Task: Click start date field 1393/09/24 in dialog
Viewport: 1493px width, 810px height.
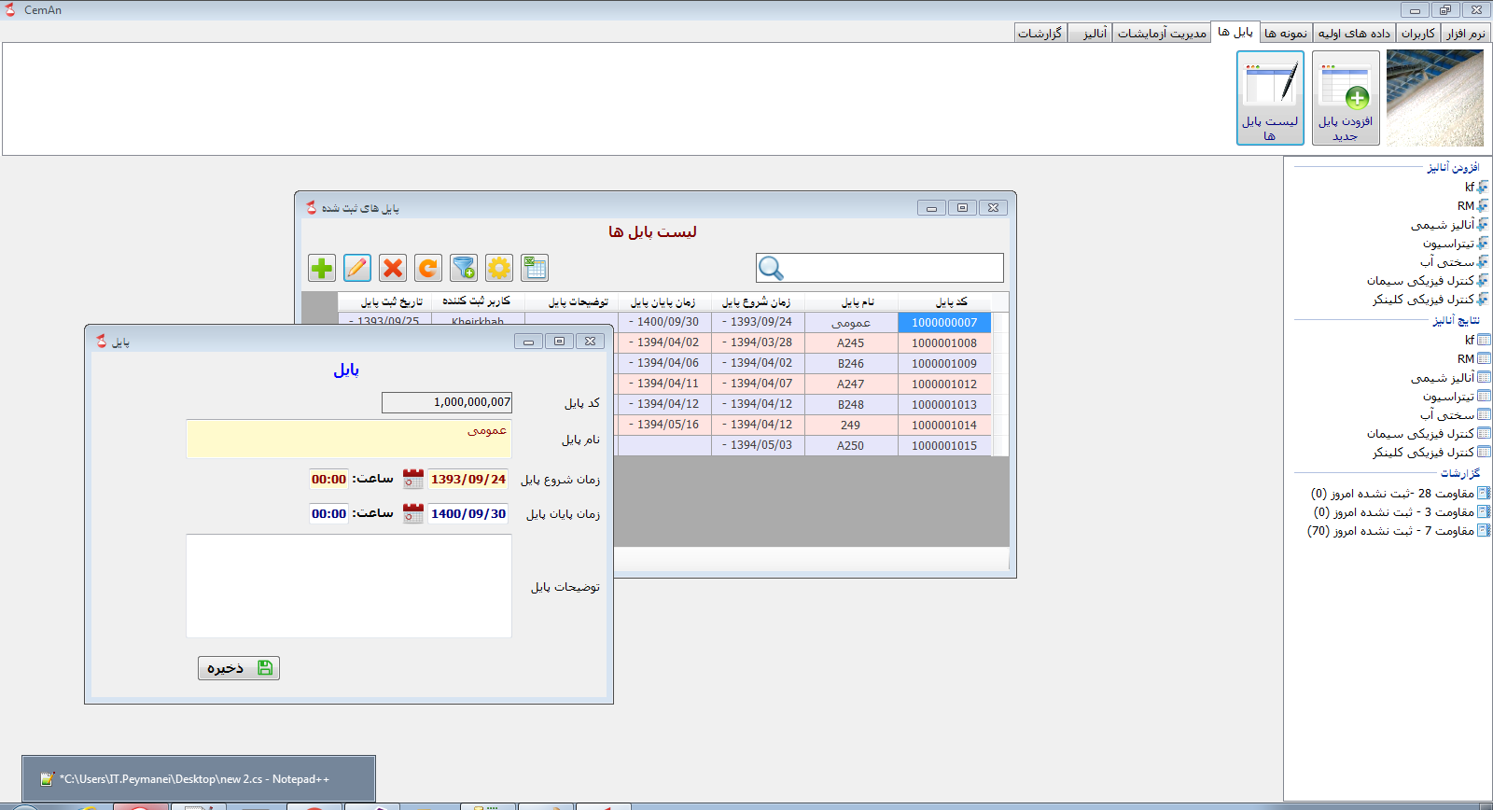Action: (x=468, y=479)
